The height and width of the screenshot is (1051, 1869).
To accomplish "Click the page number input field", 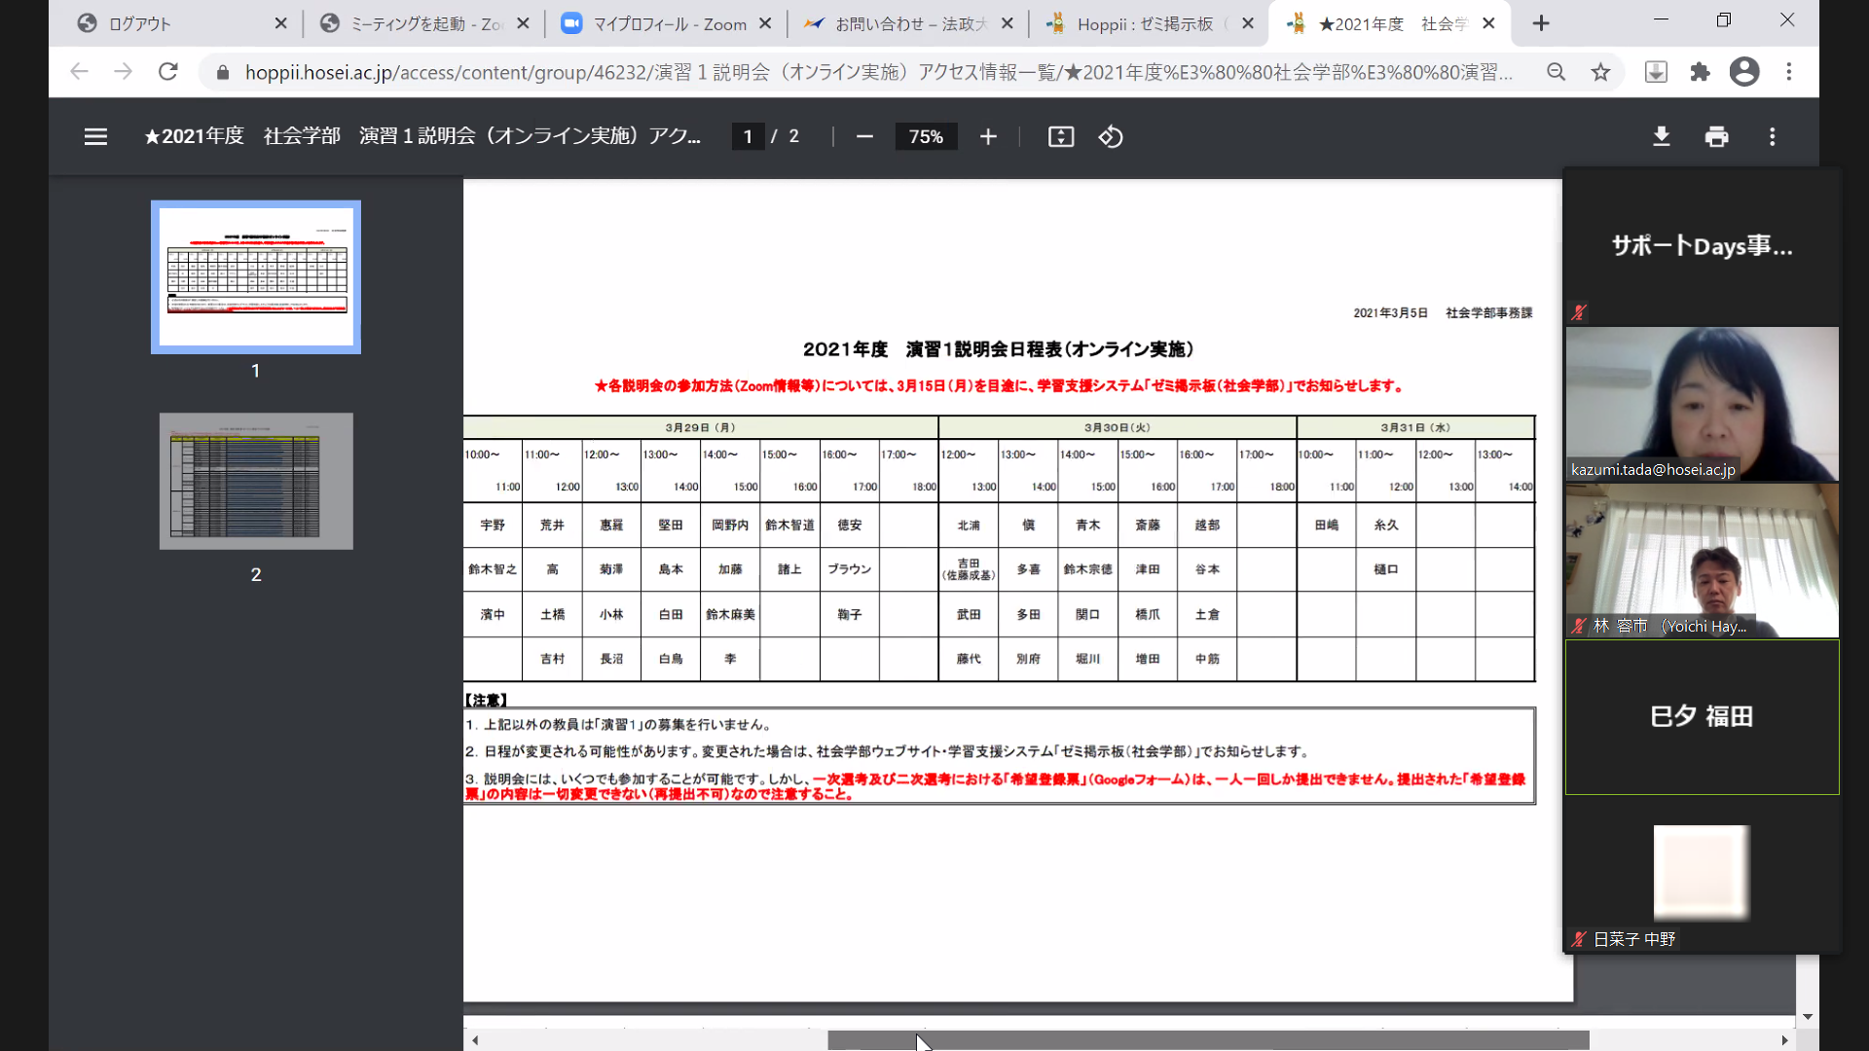I will [748, 137].
